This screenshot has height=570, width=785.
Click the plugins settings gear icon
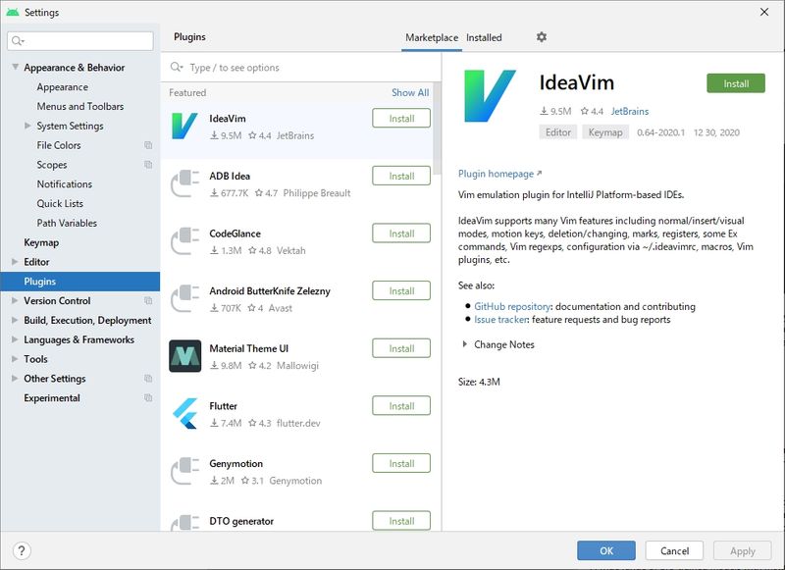(x=542, y=37)
